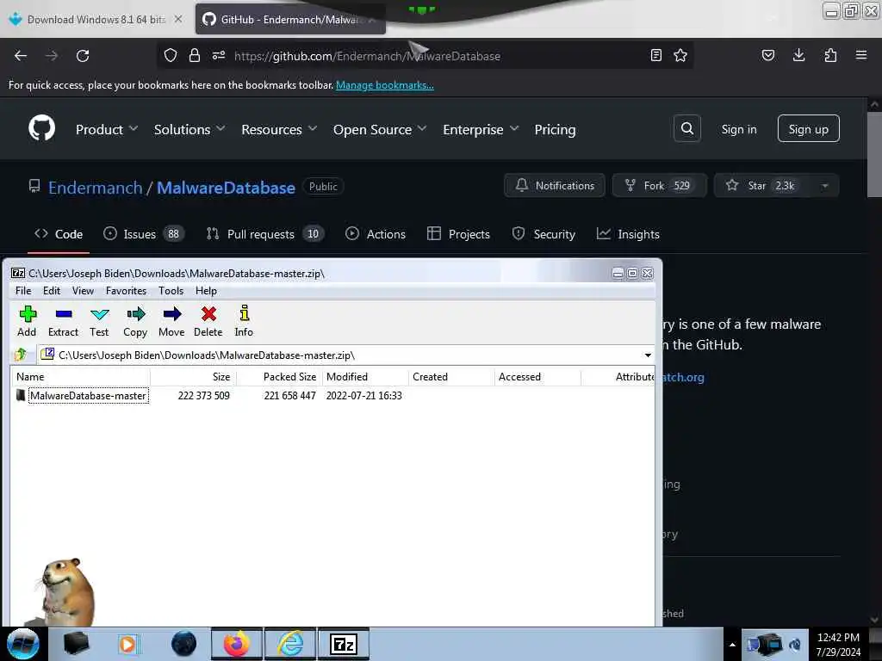Click the system clock 12:42 PM

click(x=838, y=638)
